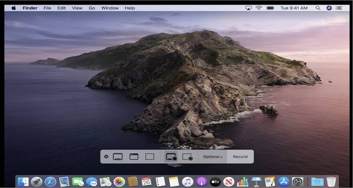Launch Podcasts from the Dock
The image size is (353, 188).
(x=201, y=182)
